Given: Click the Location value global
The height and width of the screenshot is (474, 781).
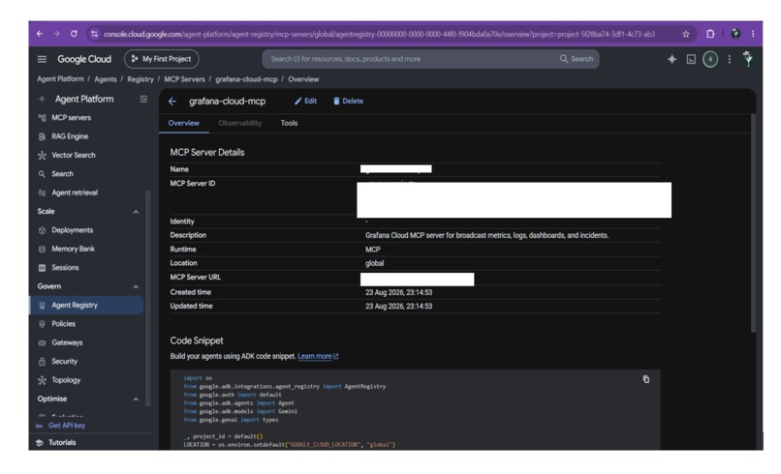Looking at the screenshot, I should [375, 264].
